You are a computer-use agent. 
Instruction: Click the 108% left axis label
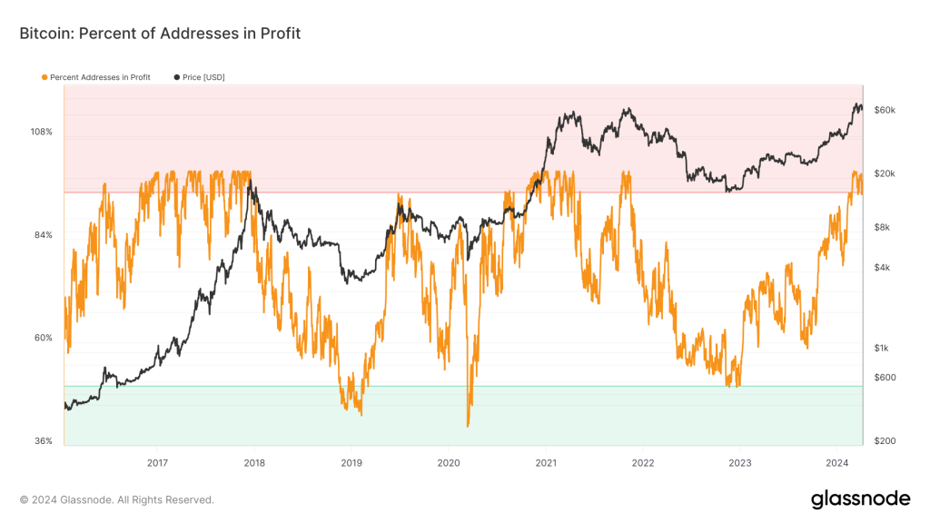point(42,132)
